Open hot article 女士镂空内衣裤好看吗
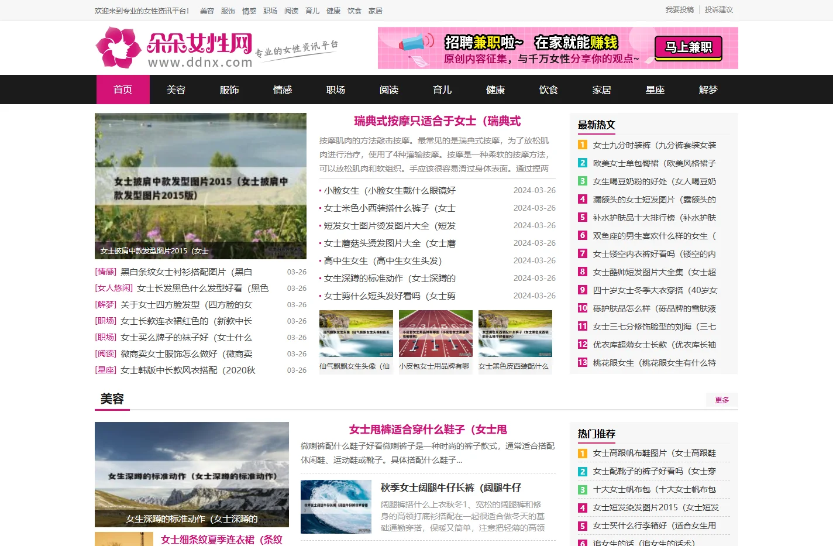Screen dimensions: 833x546 tap(655, 253)
